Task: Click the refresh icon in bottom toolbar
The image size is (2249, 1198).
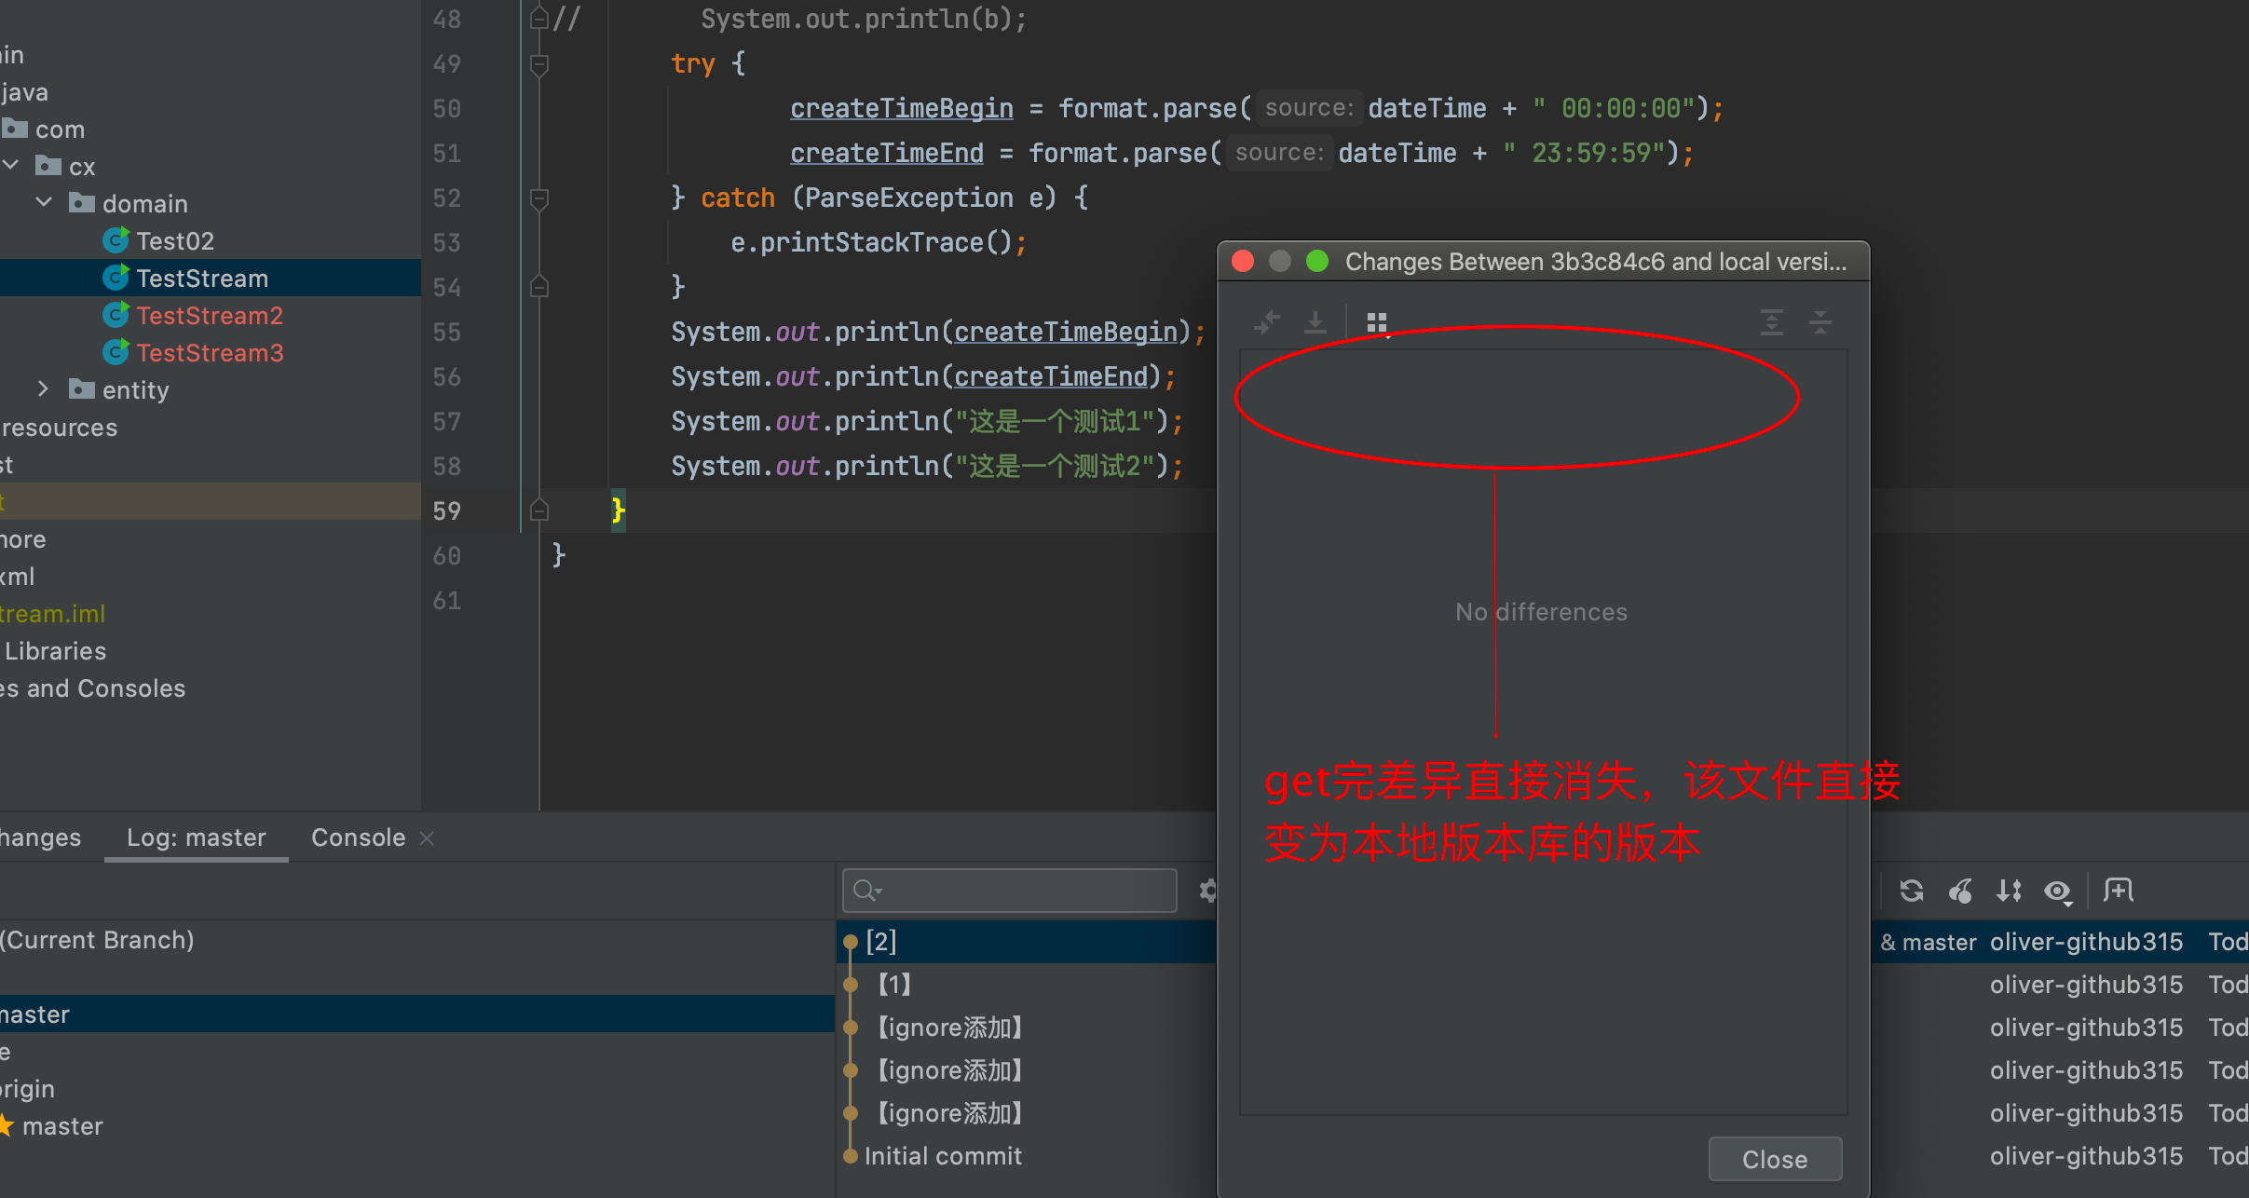Action: (x=1912, y=887)
